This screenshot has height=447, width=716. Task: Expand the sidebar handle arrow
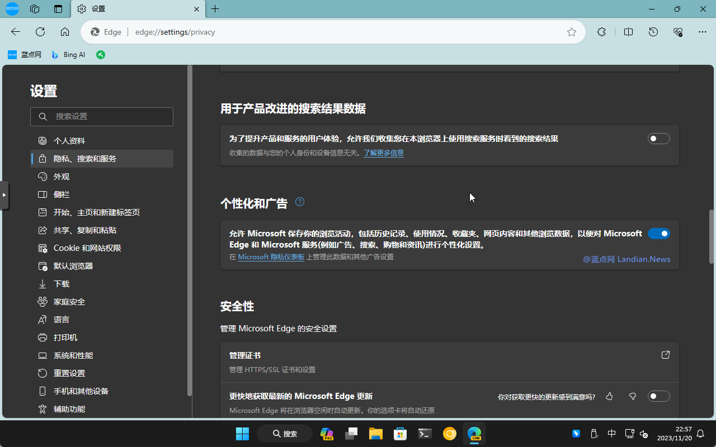coord(4,195)
